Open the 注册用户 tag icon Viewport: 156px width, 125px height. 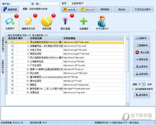(10, 21)
